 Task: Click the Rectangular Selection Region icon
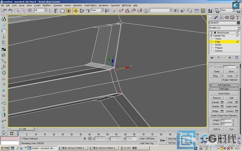pyautogui.click(x=62, y=11)
